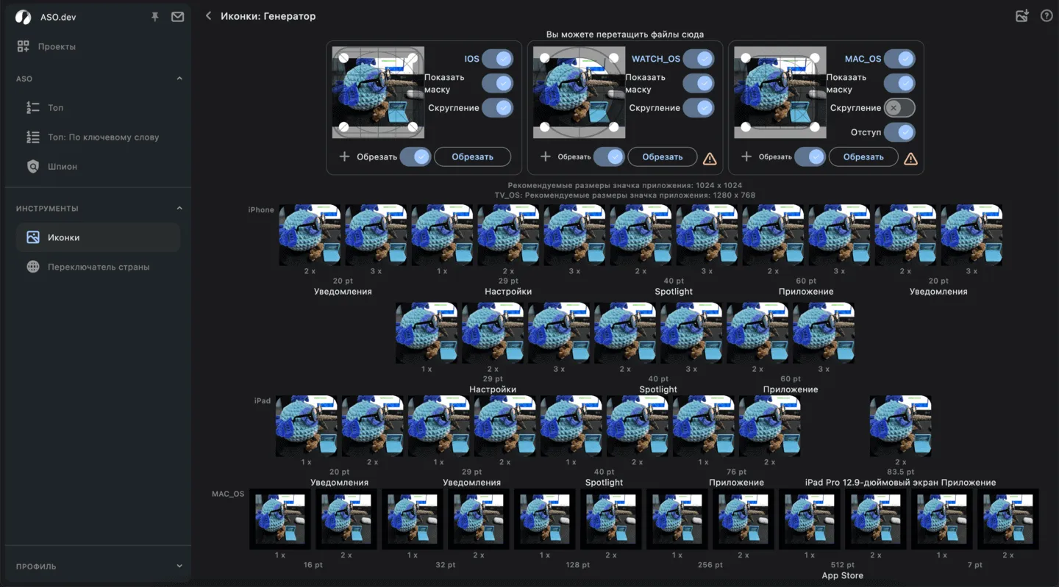Click the add image icon top right

pos(1021,16)
